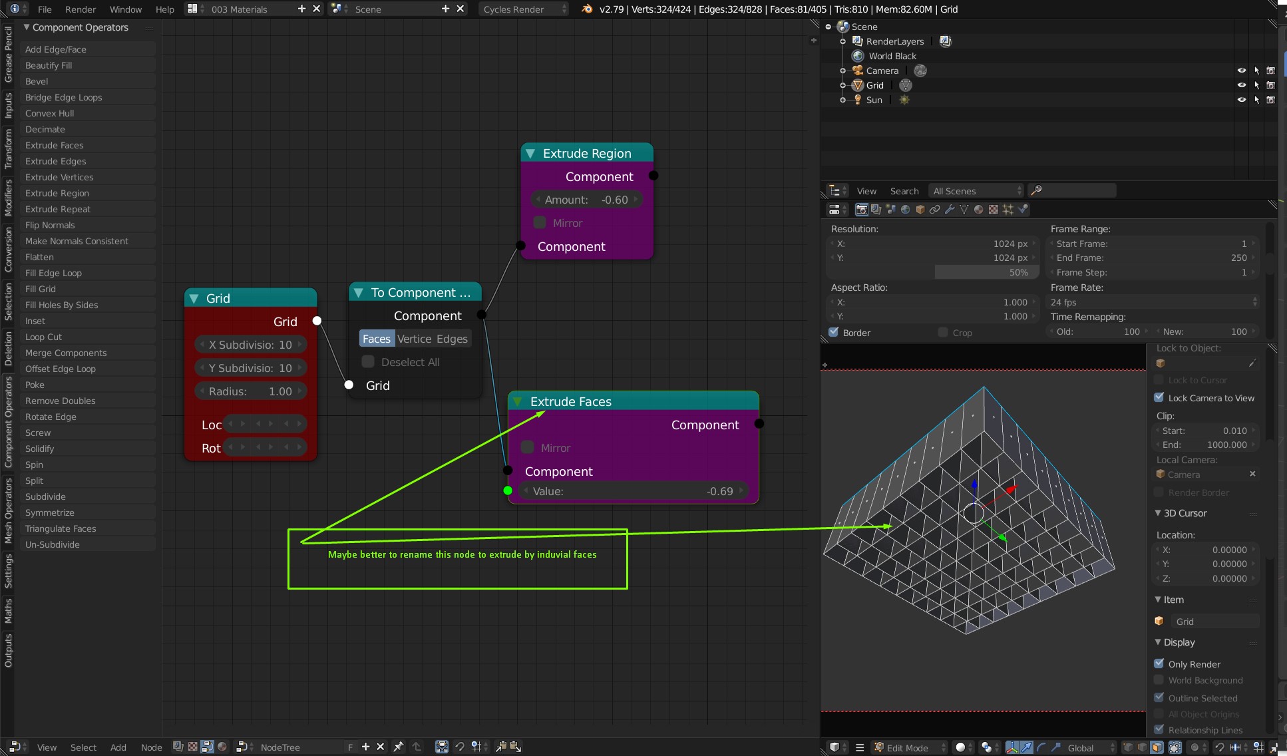Enable Mirror checkbox in Extrude Region node
This screenshot has width=1287, height=756.
click(x=540, y=223)
